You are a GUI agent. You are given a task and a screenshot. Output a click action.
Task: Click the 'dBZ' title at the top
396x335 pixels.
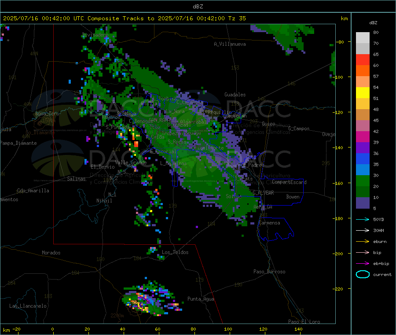(x=198, y=7)
